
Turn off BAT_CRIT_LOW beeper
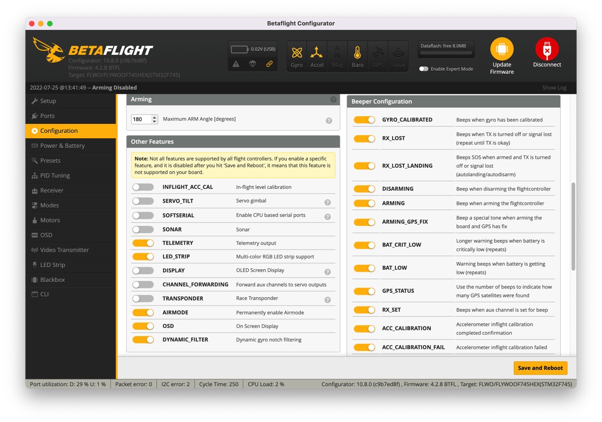tap(364, 245)
